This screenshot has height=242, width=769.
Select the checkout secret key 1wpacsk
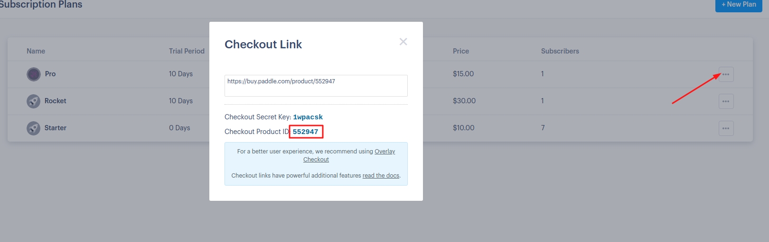point(308,117)
